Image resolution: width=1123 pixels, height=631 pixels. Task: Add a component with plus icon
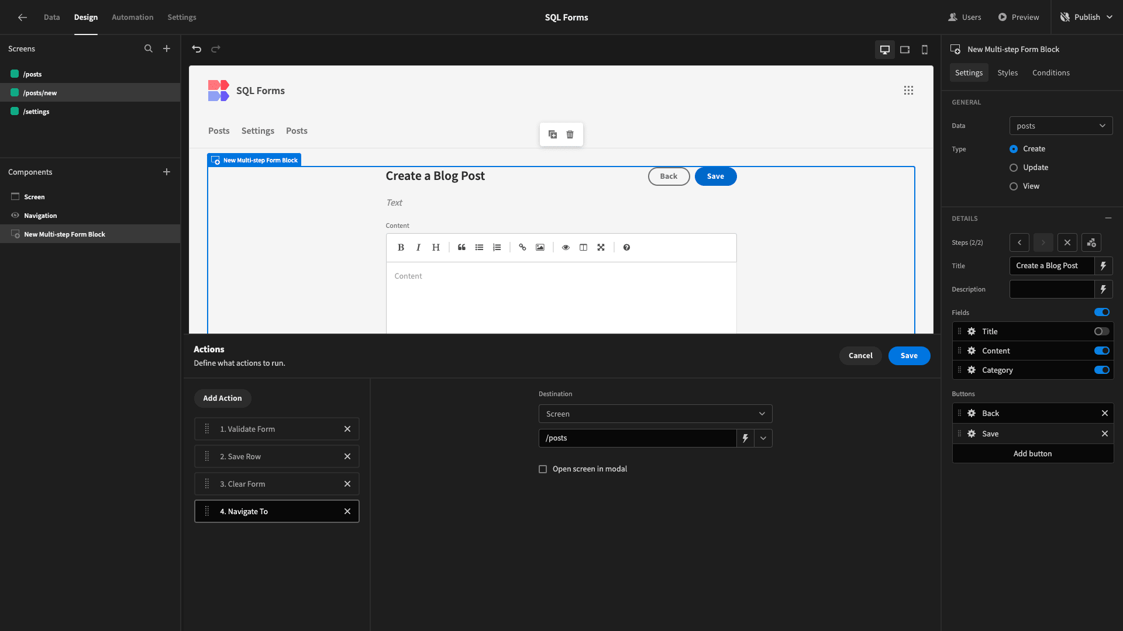coord(167,172)
